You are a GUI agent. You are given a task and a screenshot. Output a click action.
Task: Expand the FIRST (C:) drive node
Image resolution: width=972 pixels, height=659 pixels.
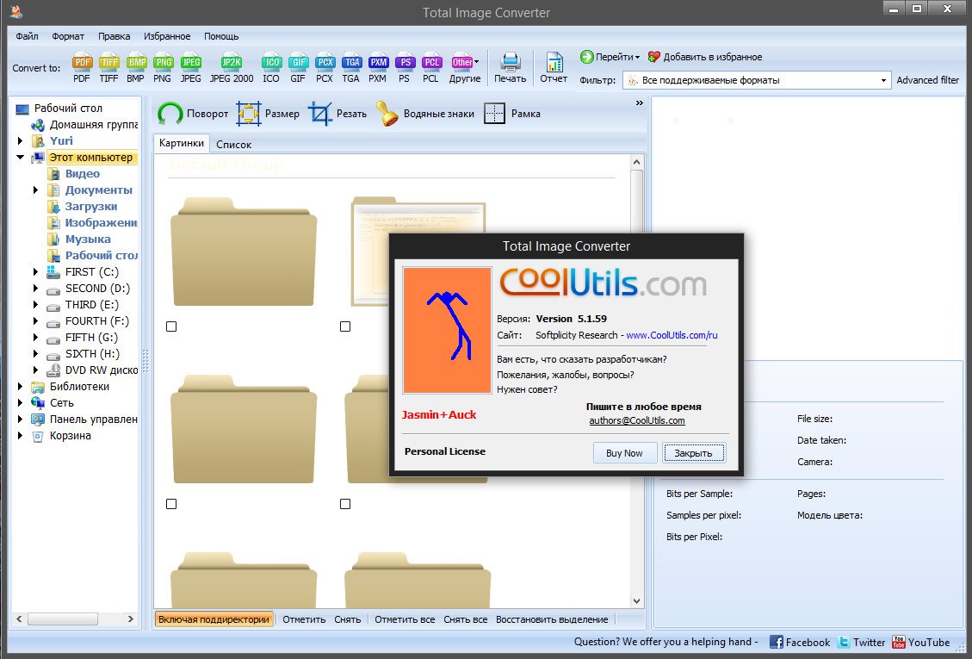pos(35,272)
